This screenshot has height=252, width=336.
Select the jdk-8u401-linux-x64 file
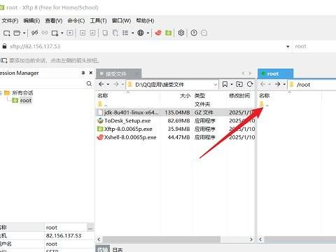pyautogui.click(x=175, y=113)
